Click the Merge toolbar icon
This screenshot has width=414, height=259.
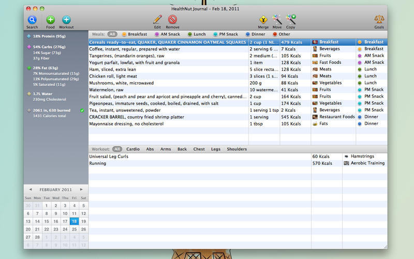point(263,20)
